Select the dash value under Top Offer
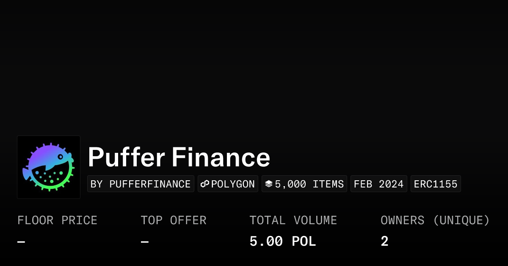 [145, 242]
